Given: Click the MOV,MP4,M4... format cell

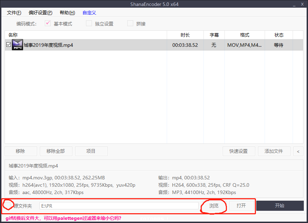Looking at the screenshot, I should point(244,45).
